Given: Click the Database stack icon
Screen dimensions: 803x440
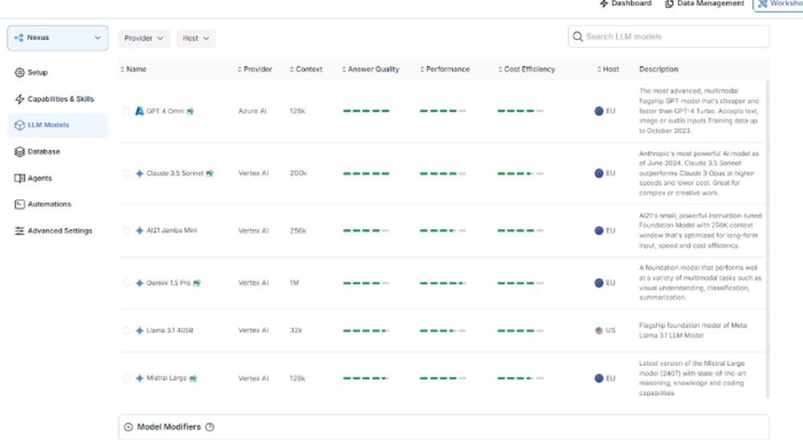Looking at the screenshot, I should coord(19,152).
